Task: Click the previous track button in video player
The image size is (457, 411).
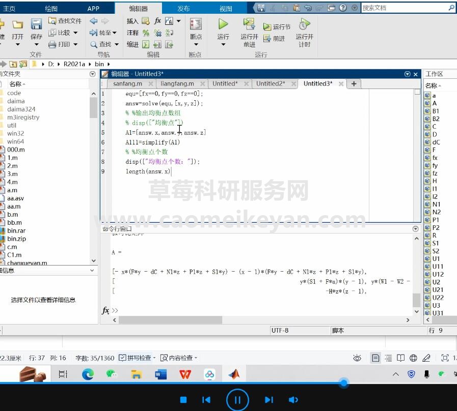Action: pos(206,400)
